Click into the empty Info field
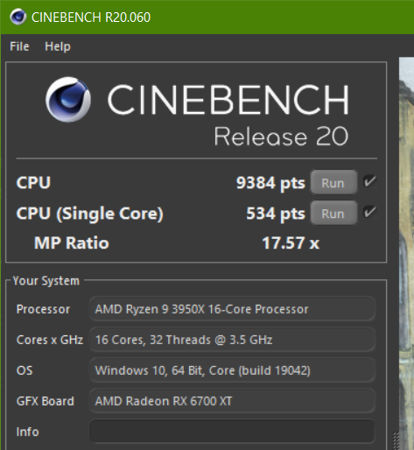This screenshot has height=450, width=414. pyautogui.click(x=232, y=431)
